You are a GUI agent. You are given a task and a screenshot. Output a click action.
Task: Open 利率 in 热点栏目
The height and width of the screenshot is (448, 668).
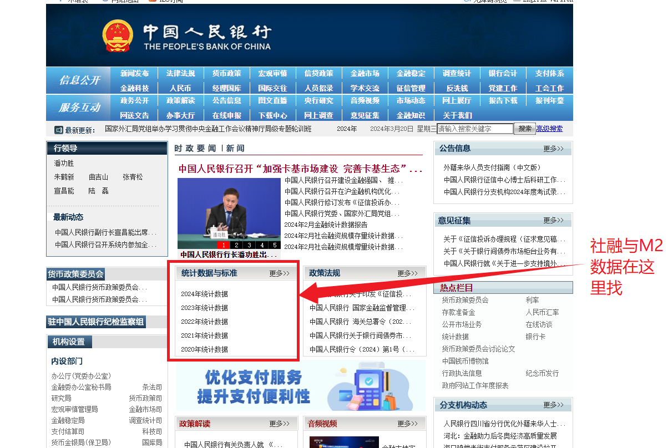pos(532,300)
